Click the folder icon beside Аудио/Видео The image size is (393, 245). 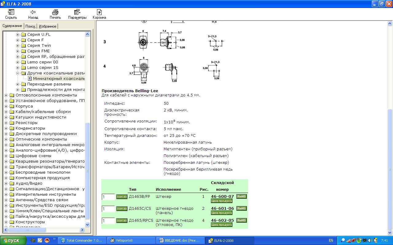(12, 183)
